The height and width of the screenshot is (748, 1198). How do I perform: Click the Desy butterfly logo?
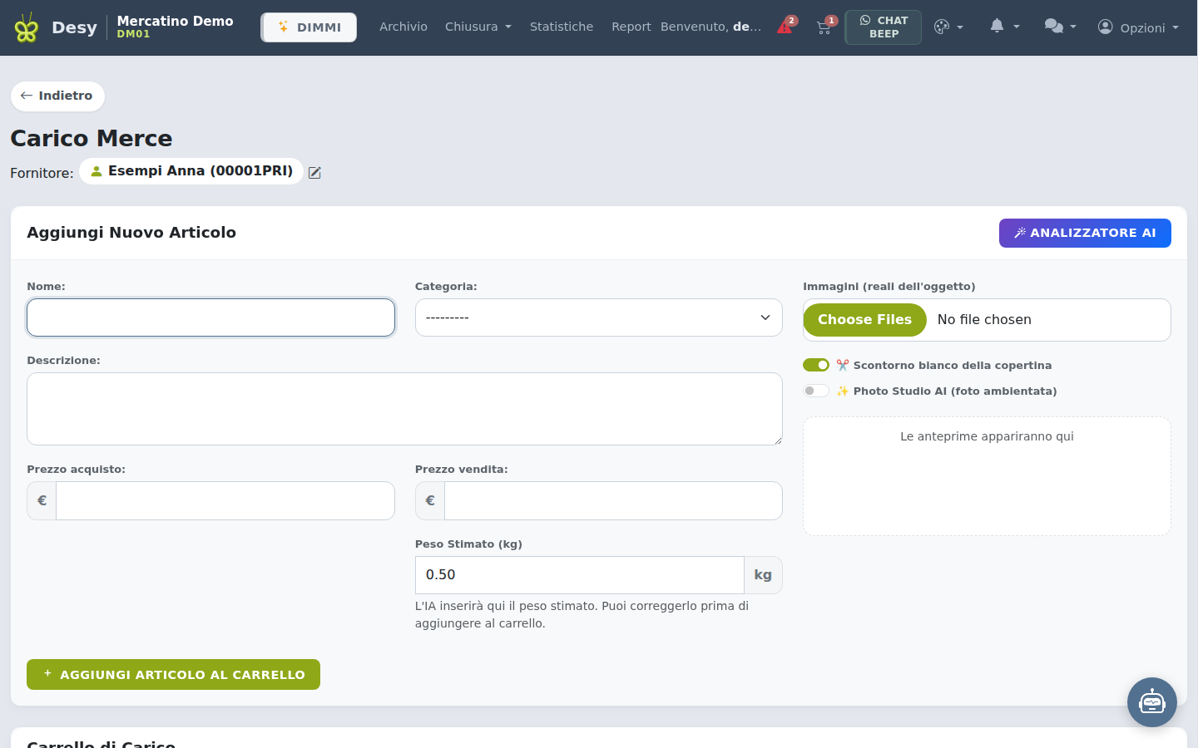click(27, 27)
